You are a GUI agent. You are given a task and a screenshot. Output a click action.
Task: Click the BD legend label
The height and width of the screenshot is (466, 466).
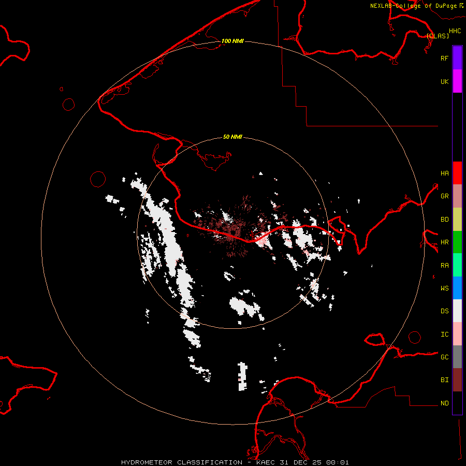point(444,220)
